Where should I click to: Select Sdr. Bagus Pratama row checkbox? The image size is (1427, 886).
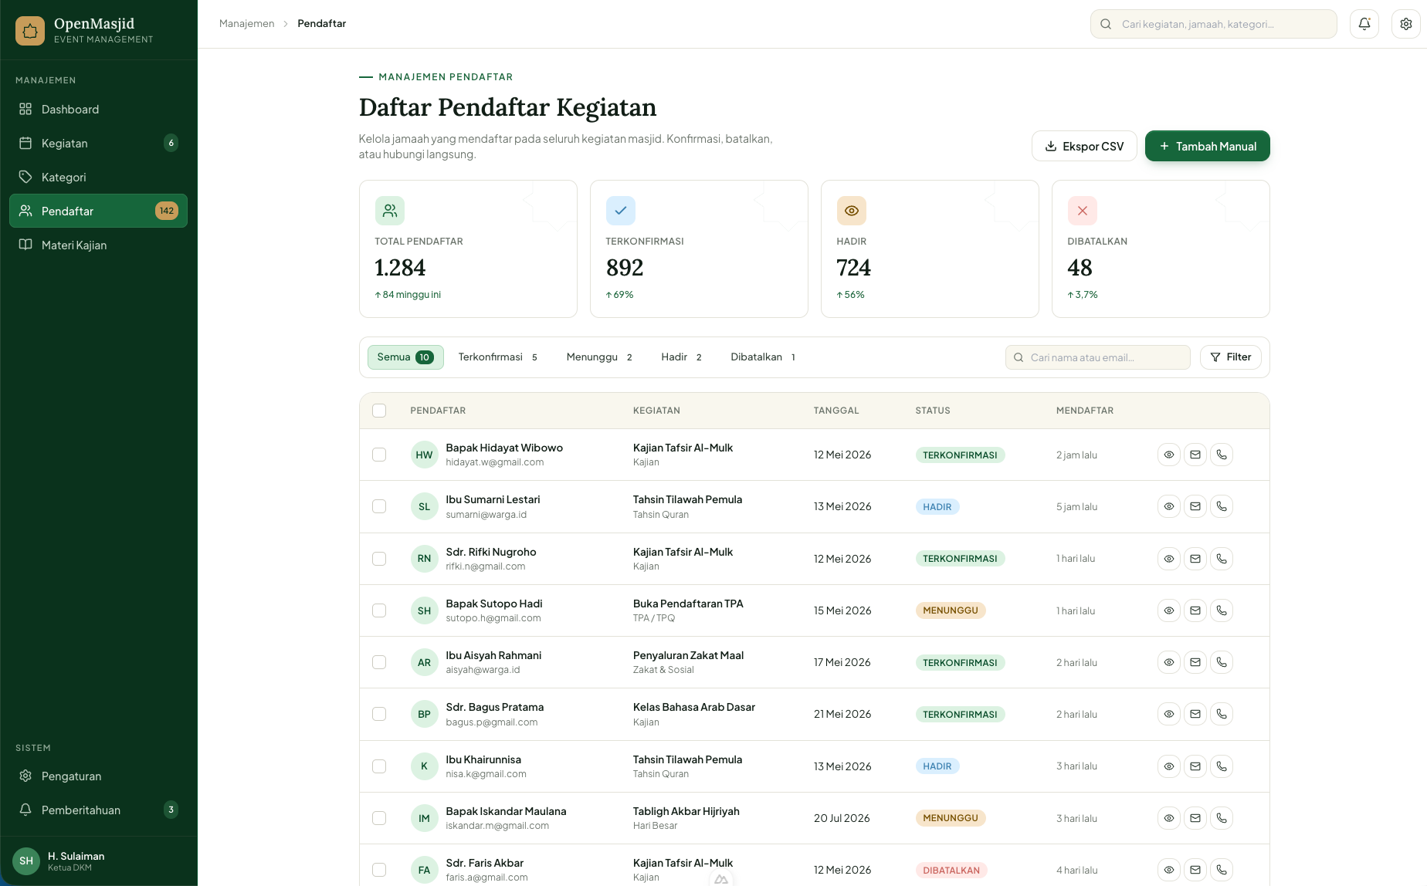click(379, 714)
